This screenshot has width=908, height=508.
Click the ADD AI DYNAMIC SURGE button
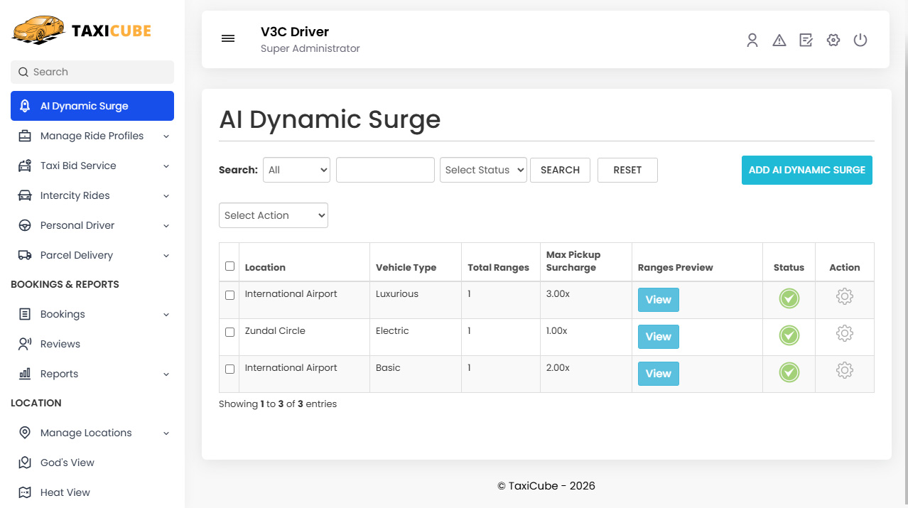point(806,170)
